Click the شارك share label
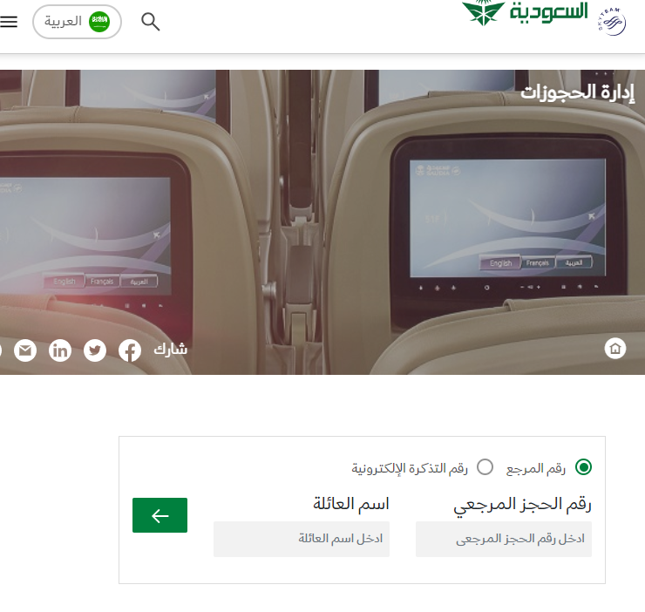This screenshot has width=645, height=612. 170,350
